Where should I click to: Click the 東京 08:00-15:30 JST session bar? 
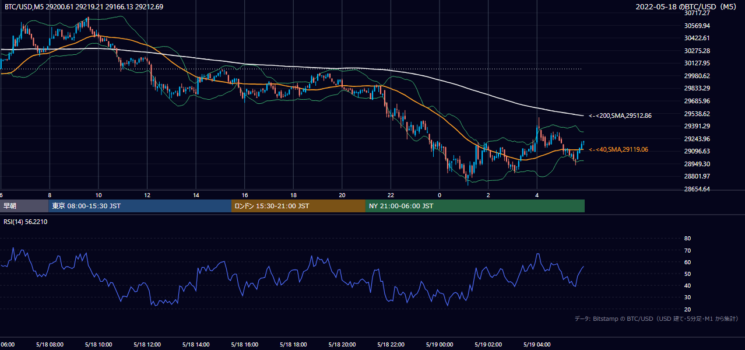(x=140, y=206)
